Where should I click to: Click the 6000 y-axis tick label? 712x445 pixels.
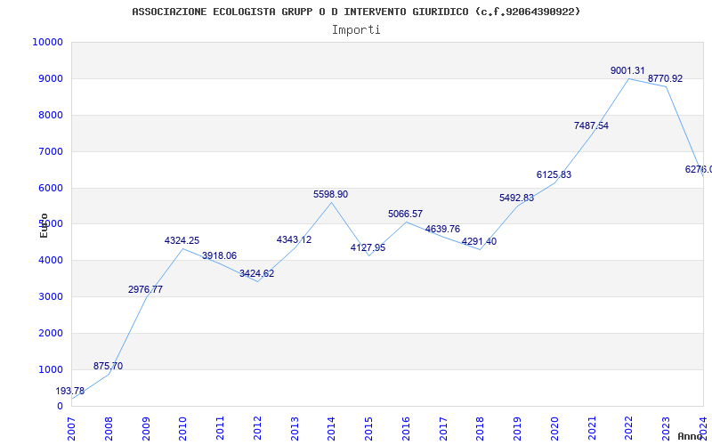[50, 188]
